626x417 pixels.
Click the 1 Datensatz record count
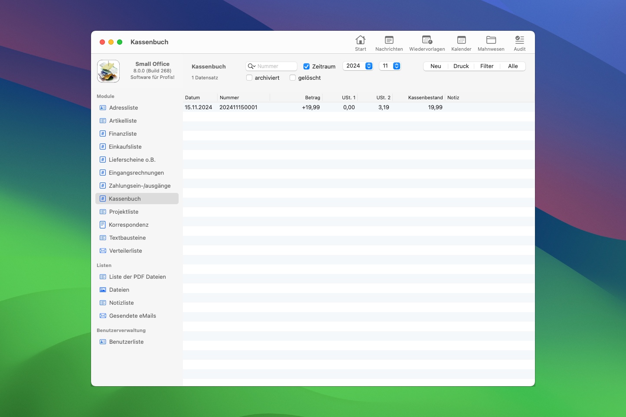point(205,78)
